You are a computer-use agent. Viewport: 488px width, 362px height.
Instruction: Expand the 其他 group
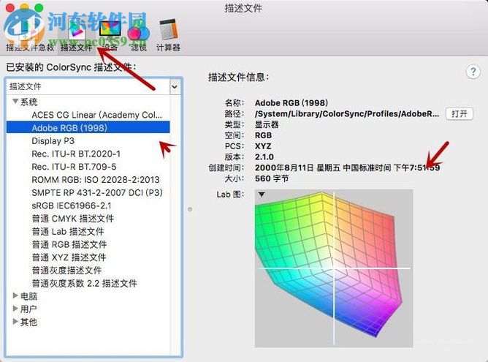15,322
